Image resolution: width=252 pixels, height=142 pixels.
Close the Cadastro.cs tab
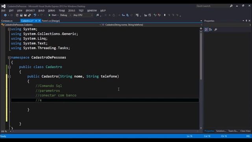click(39, 21)
